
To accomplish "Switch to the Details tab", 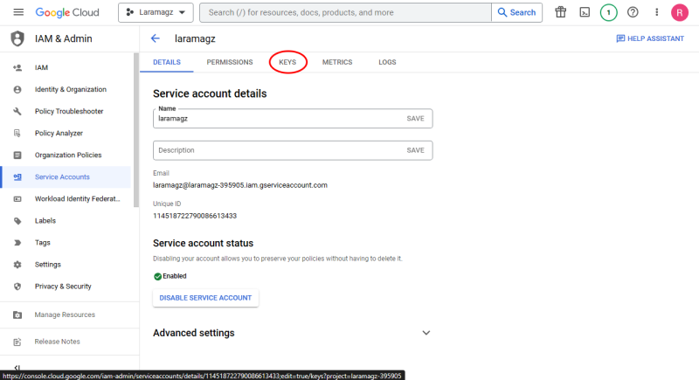I will [167, 62].
